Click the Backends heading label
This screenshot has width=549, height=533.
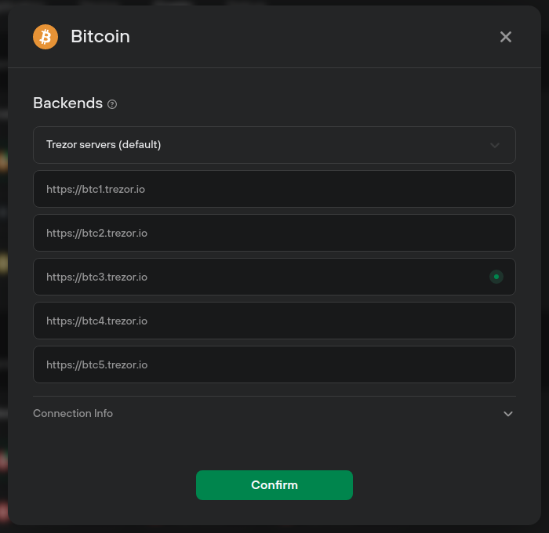click(x=68, y=103)
